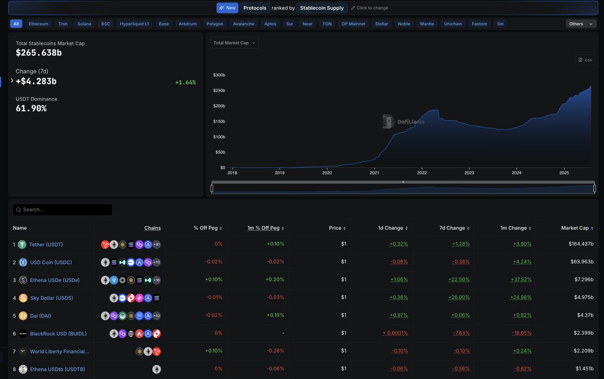This screenshot has height=379, width=604.
Task: Click the BlackRock USD (BUIDL) logo
Action: 23,333
